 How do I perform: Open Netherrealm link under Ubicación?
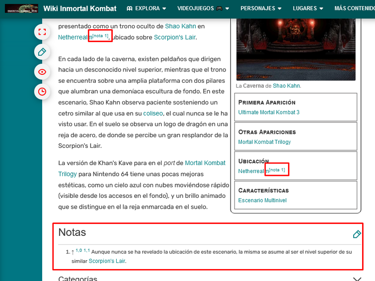[x=253, y=171]
